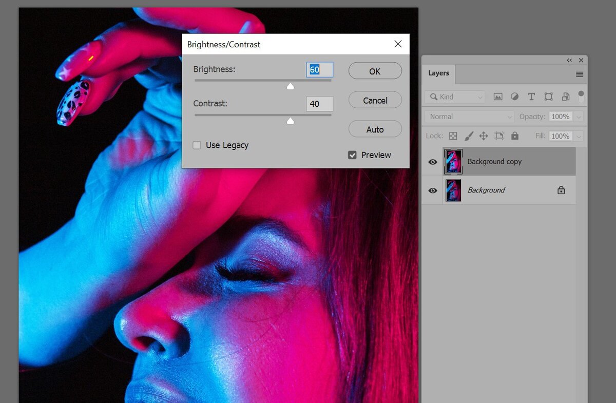Open the Layers panel hamburger menu
The image size is (616, 403).
580,74
